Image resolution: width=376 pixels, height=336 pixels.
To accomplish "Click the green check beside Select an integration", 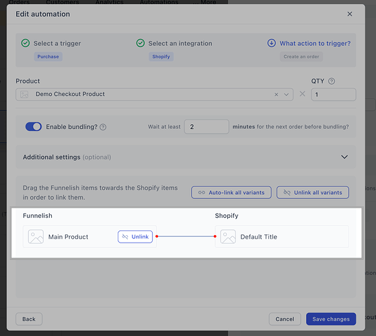I will (141, 44).
